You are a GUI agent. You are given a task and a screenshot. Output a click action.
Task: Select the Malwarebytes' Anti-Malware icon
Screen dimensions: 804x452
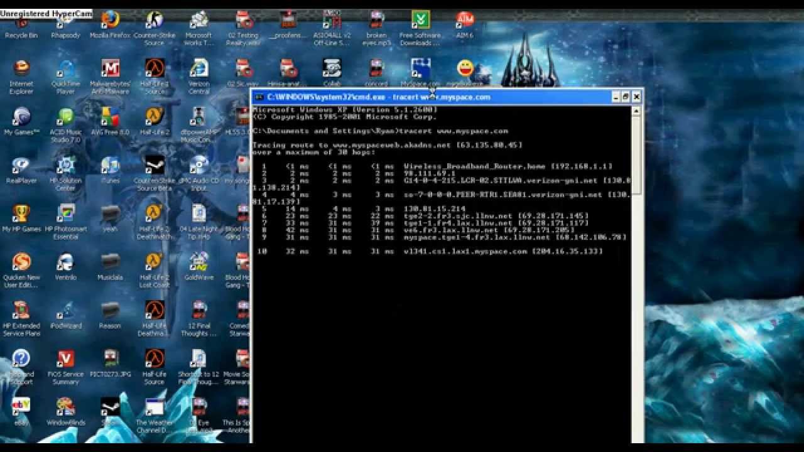click(x=110, y=77)
